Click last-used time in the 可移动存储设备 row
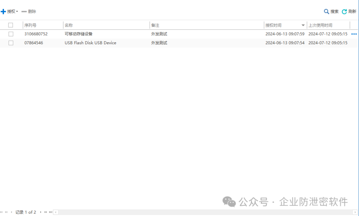359x216 pixels. (328, 34)
